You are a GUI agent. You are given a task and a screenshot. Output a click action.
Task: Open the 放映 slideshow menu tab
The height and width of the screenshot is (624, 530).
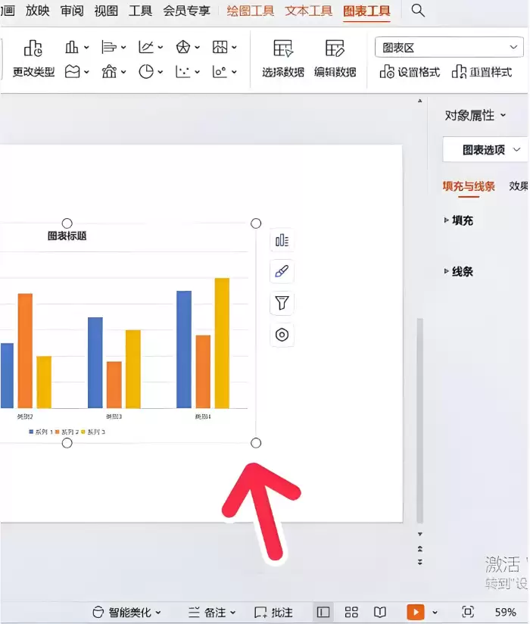[37, 11]
